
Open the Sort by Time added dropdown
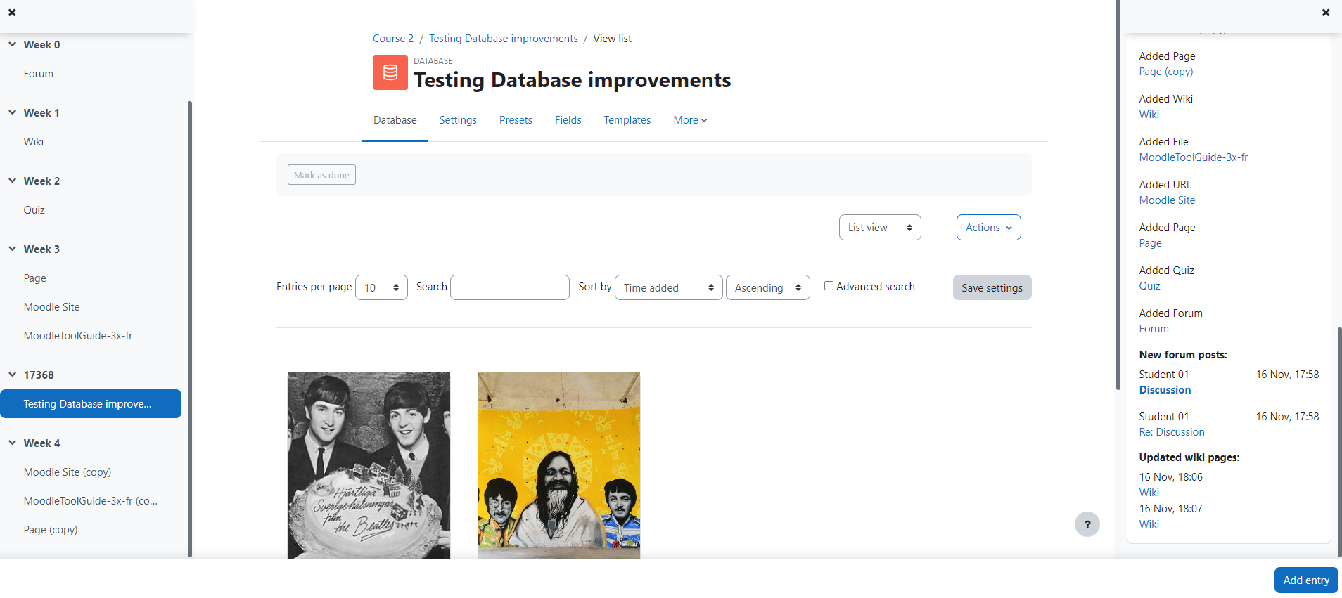[669, 287]
